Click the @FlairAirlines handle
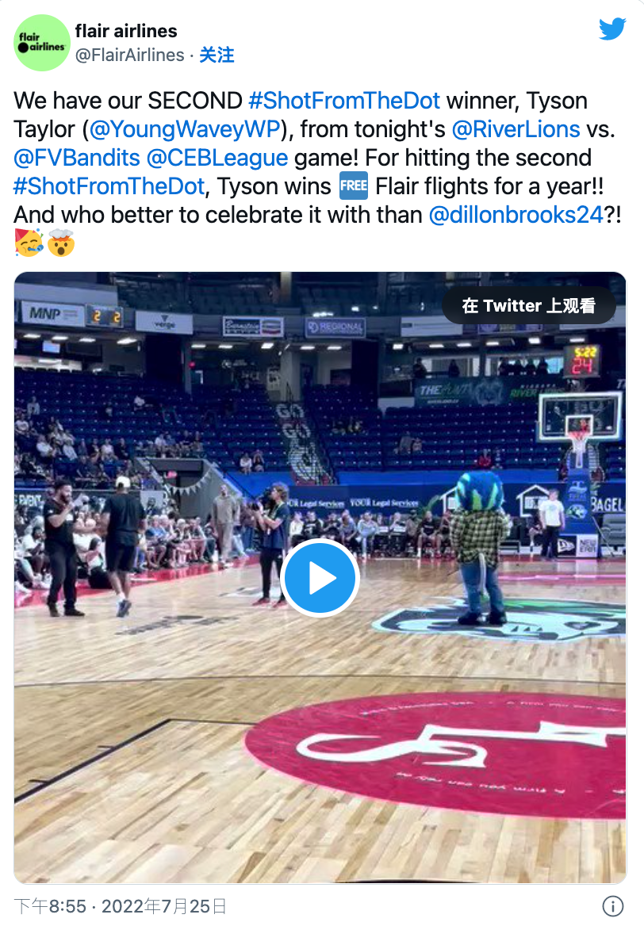 (x=129, y=55)
